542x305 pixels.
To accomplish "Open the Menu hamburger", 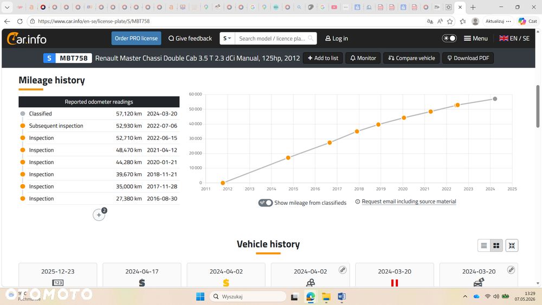I will point(476,38).
